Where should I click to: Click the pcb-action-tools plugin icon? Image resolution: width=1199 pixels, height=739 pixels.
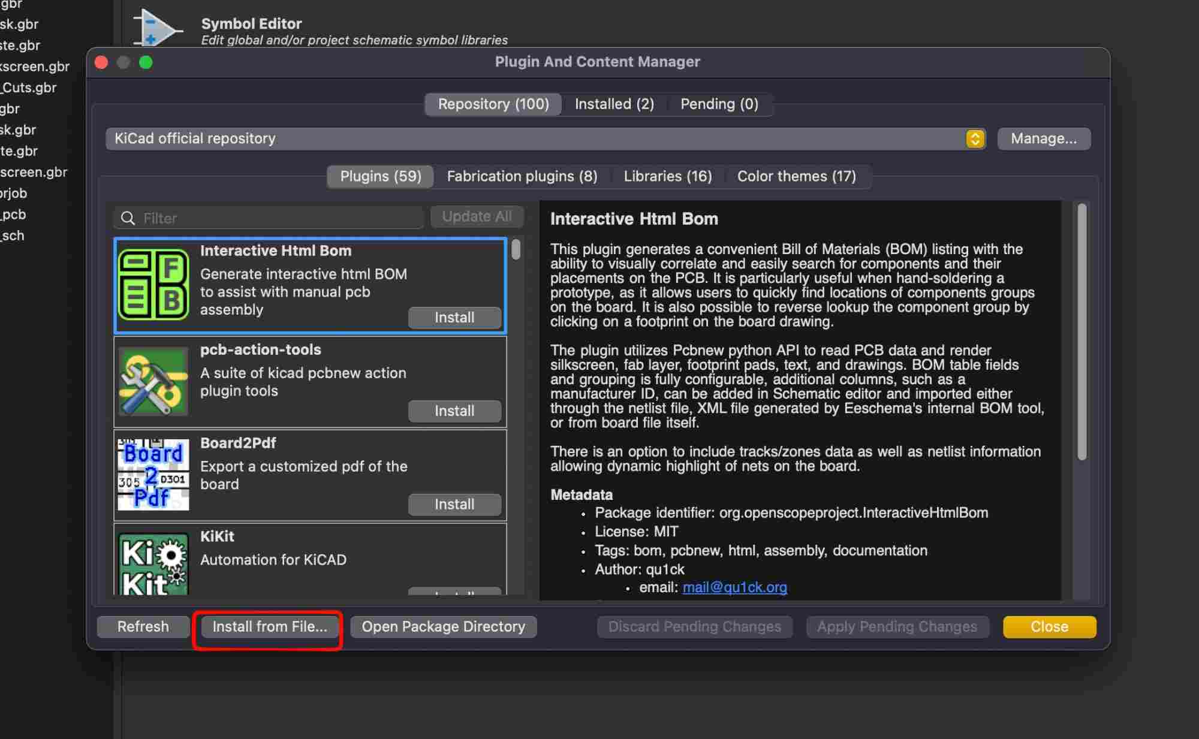click(x=153, y=382)
